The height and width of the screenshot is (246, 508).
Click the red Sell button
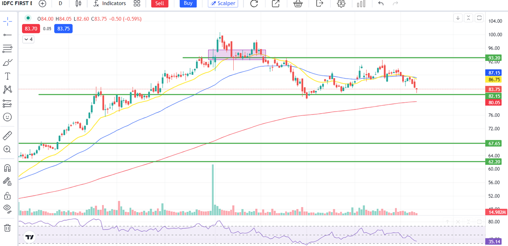[160, 3]
